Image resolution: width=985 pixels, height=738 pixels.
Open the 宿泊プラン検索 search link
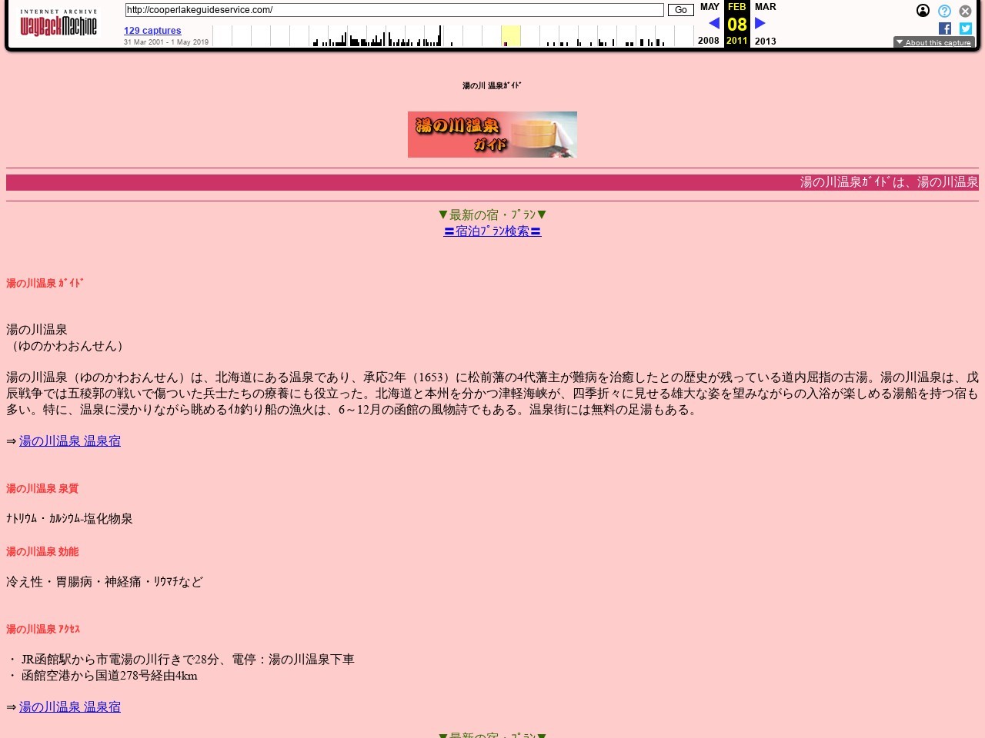492,231
